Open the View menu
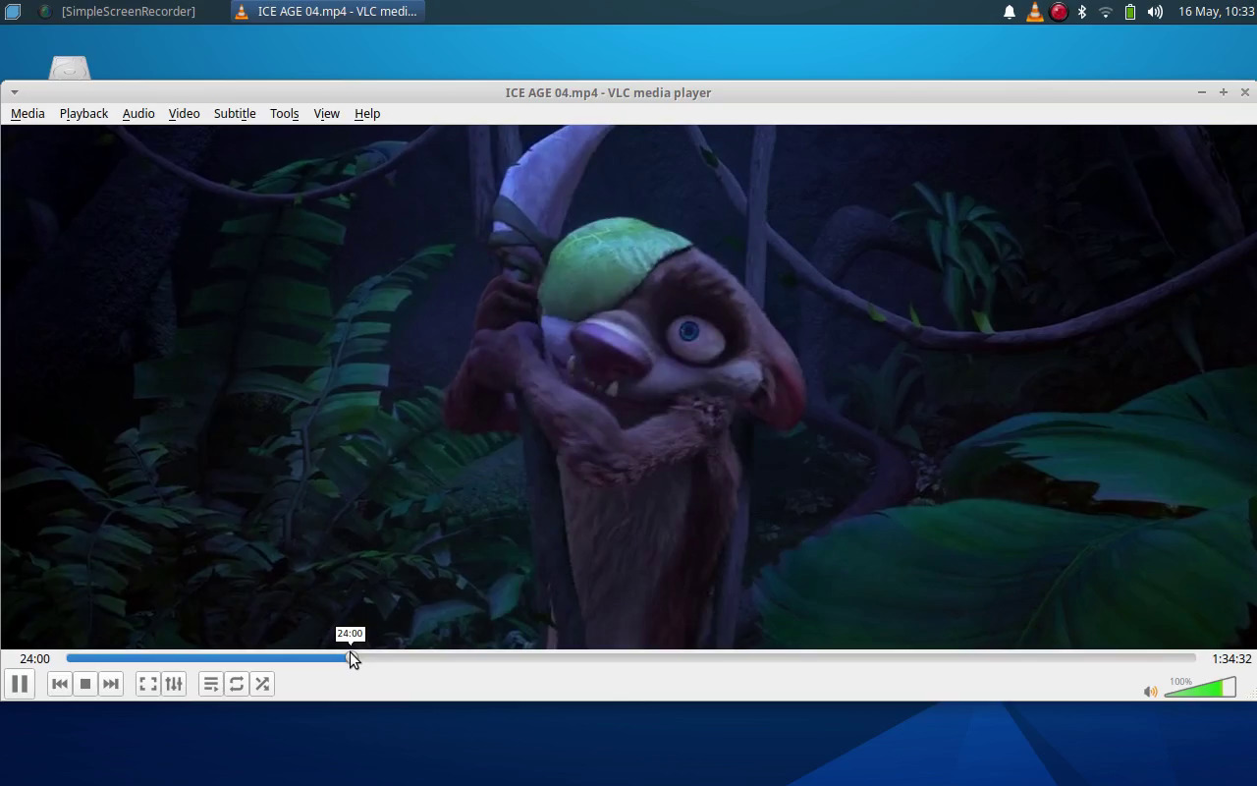Image resolution: width=1257 pixels, height=786 pixels. (x=326, y=113)
